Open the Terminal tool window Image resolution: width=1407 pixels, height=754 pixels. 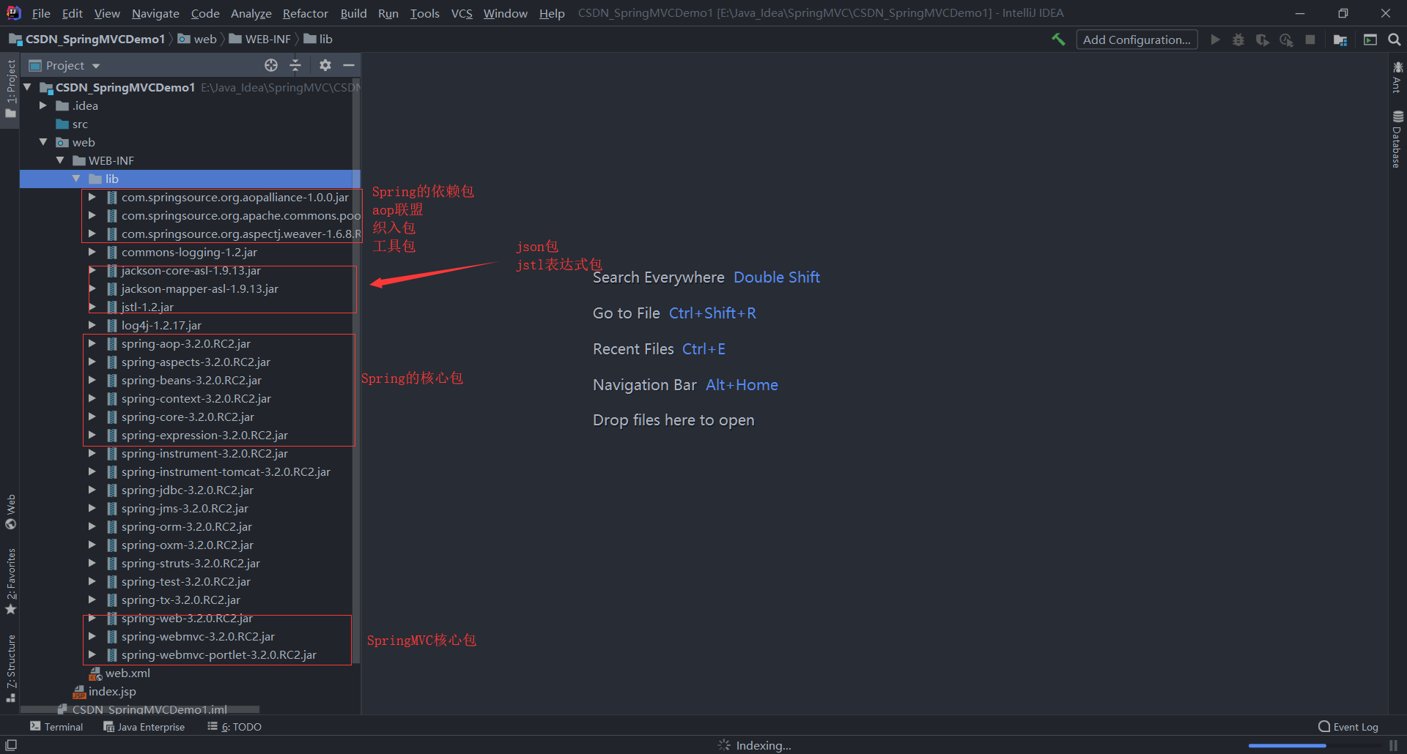point(56,727)
